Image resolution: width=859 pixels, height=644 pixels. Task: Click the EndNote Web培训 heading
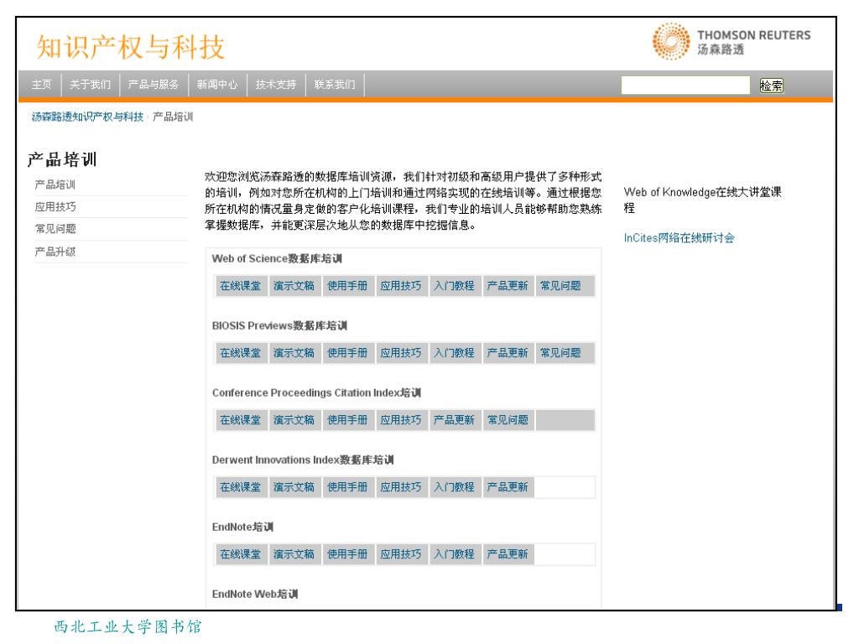pos(255,595)
